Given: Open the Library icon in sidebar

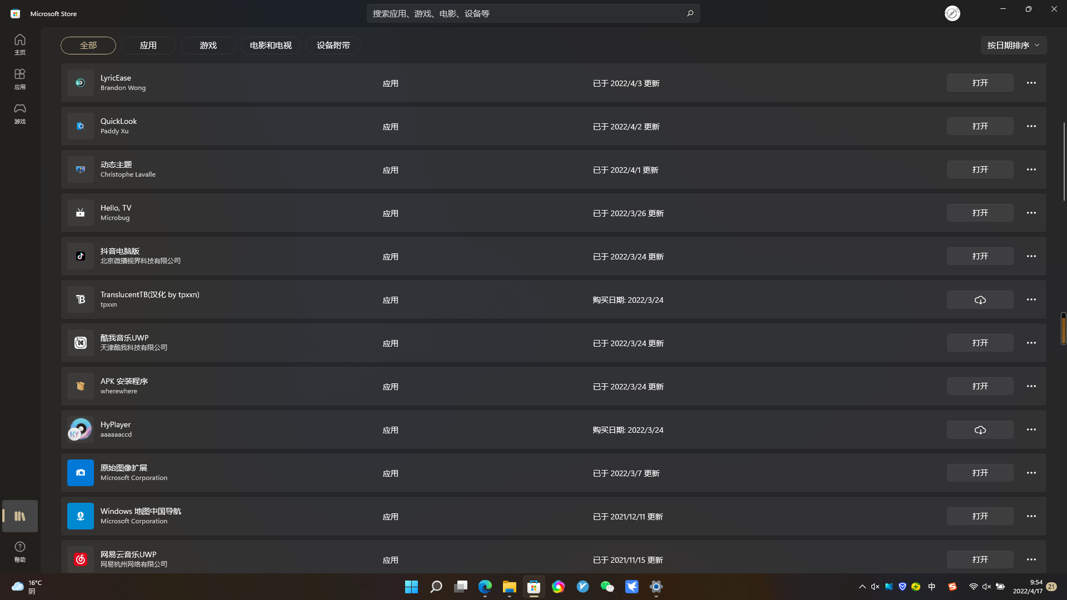Looking at the screenshot, I should coord(20,516).
